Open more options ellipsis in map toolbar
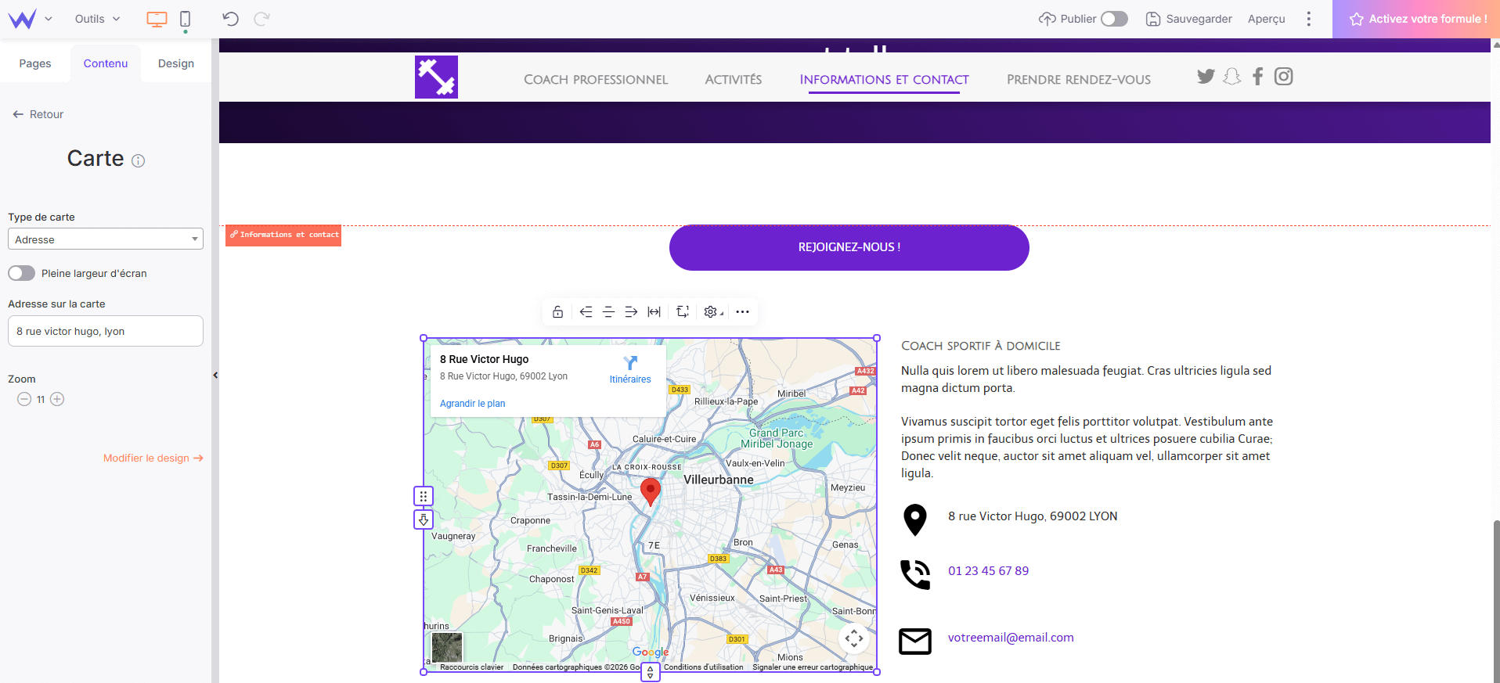1500x683 pixels. coord(742,312)
